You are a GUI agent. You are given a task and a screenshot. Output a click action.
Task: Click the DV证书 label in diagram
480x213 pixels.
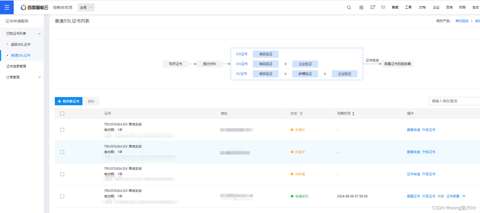click(242, 54)
